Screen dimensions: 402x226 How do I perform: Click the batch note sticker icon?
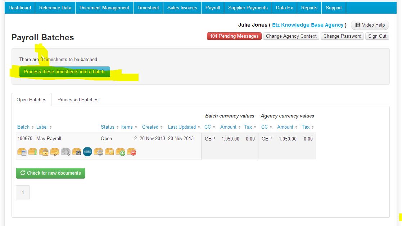(109, 152)
